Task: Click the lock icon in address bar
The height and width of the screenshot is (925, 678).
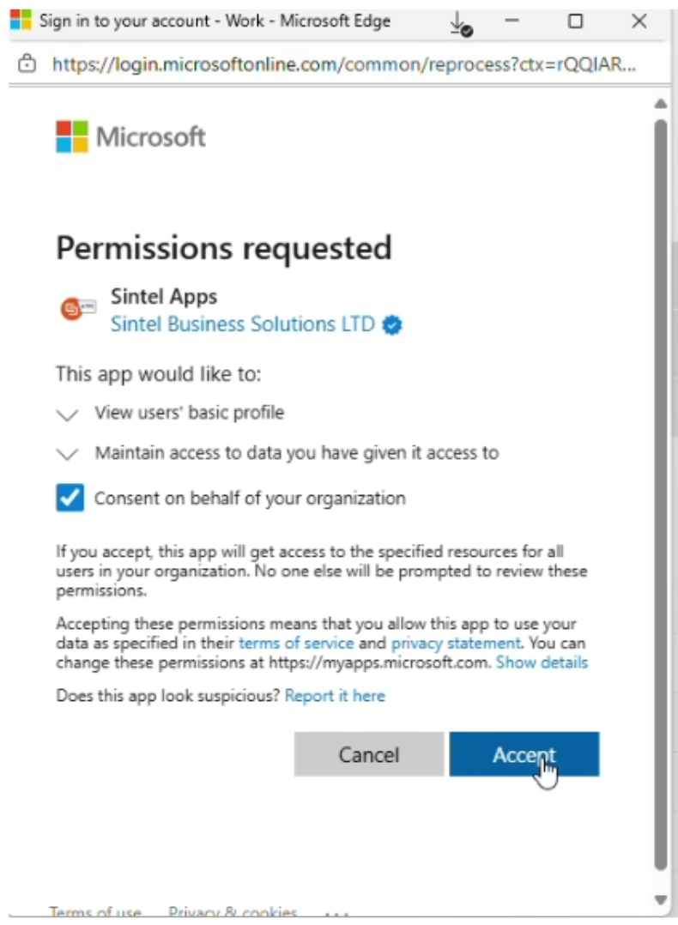Action: tap(27, 63)
